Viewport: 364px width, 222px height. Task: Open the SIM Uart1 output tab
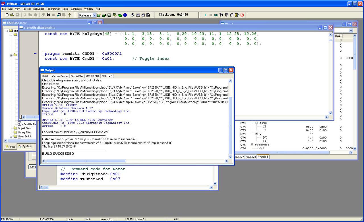[107, 76]
